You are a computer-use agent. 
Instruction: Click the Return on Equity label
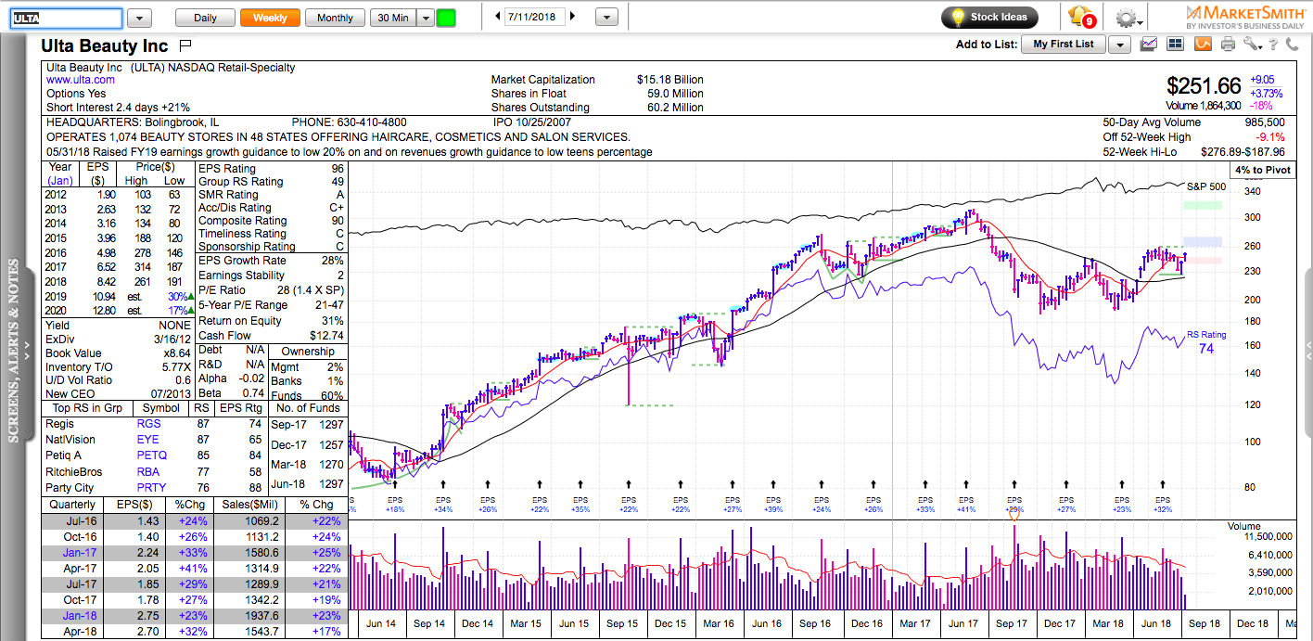[x=240, y=321]
